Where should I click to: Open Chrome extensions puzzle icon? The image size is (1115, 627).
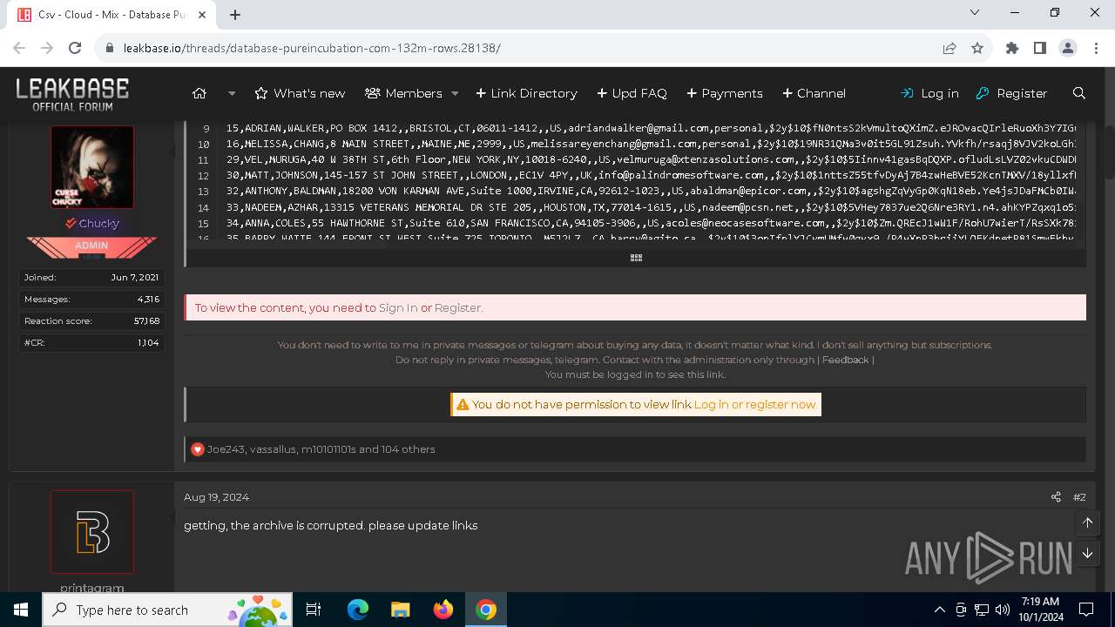1012,48
